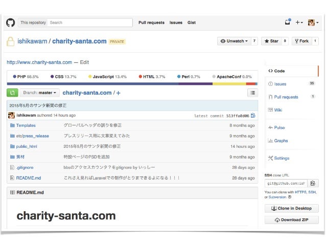Open the Branch: master dropdown
The image size is (326, 245).
(39, 93)
